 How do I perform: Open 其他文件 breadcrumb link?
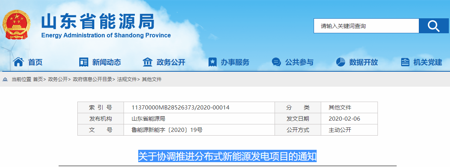tap(152, 79)
